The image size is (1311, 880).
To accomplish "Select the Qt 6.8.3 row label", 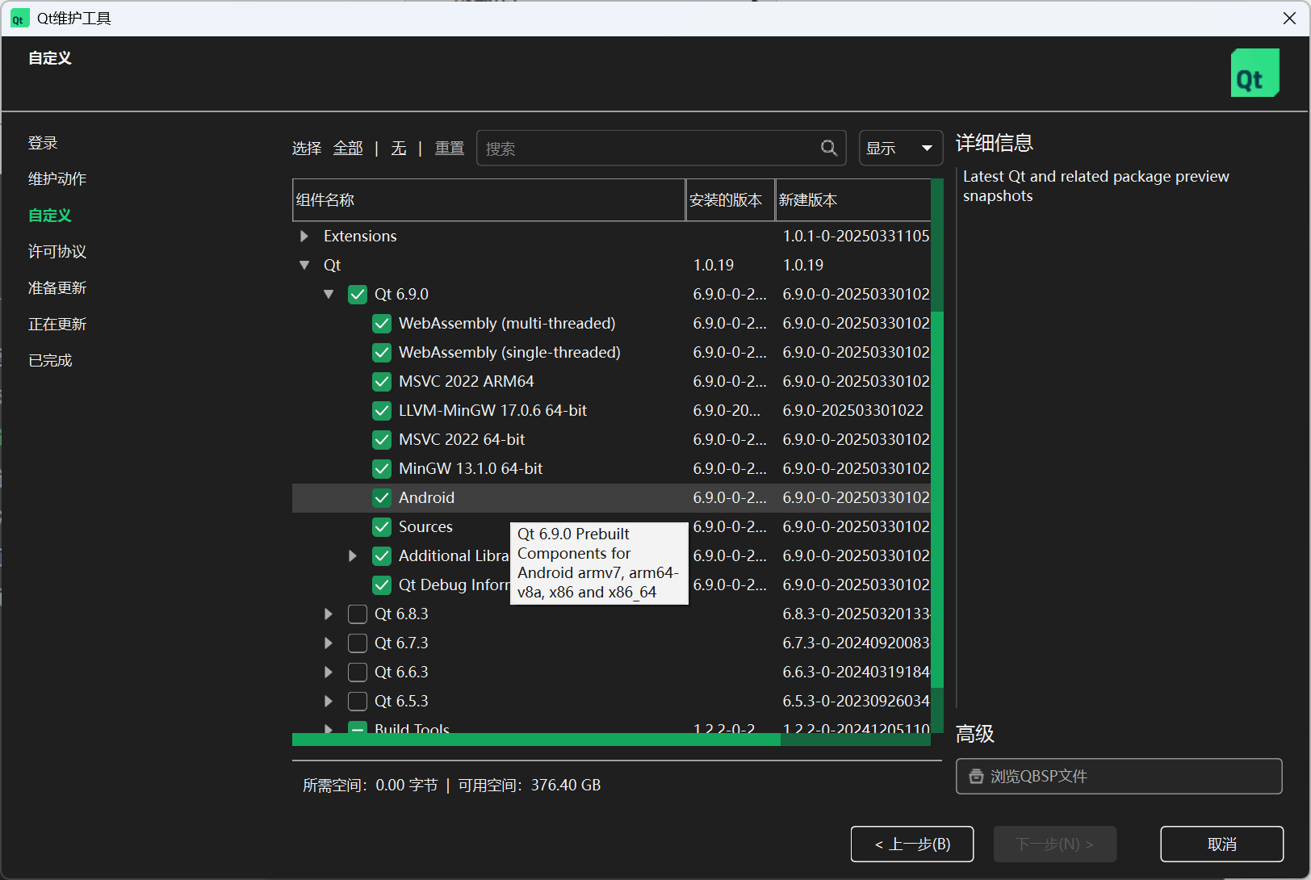I will click(x=401, y=614).
